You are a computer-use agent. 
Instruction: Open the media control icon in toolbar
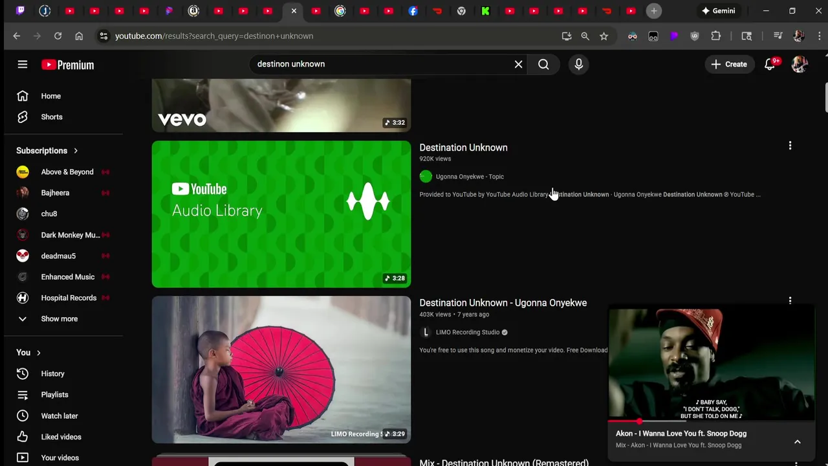[778, 36]
